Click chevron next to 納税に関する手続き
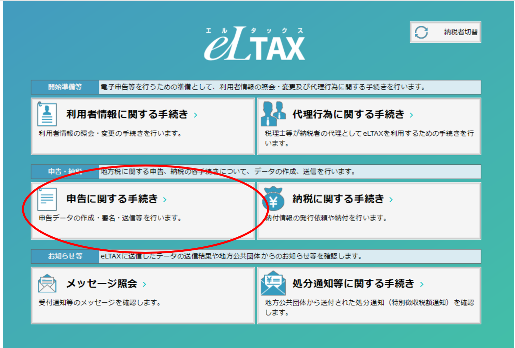The image size is (515, 348). pos(391,199)
